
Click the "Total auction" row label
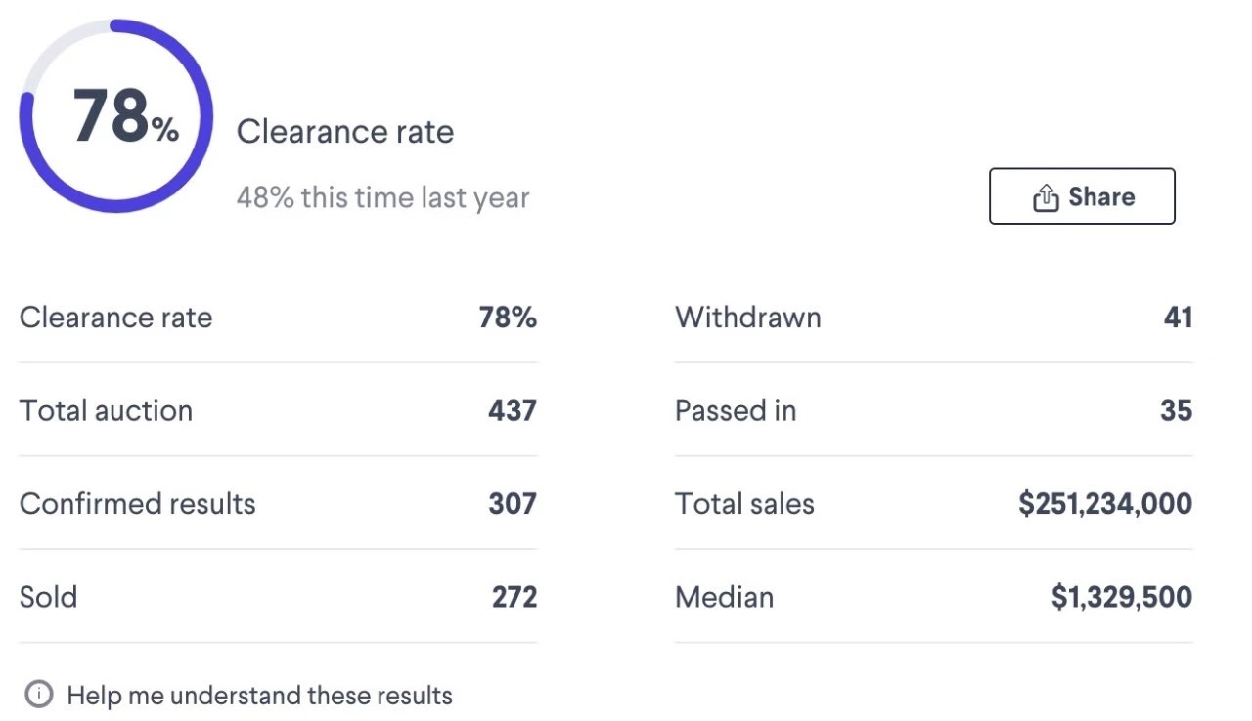106,410
